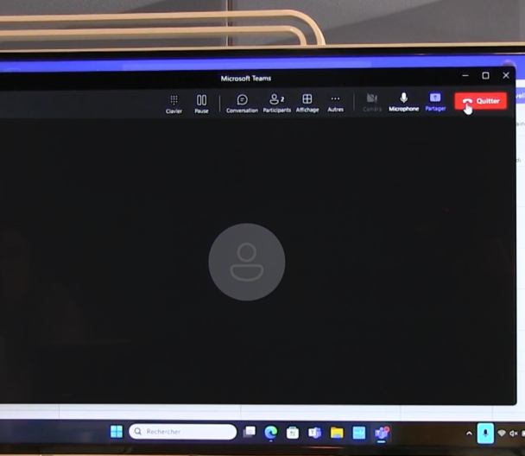Open Task View from the taskbar
The height and width of the screenshot is (456, 525).
point(249,432)
